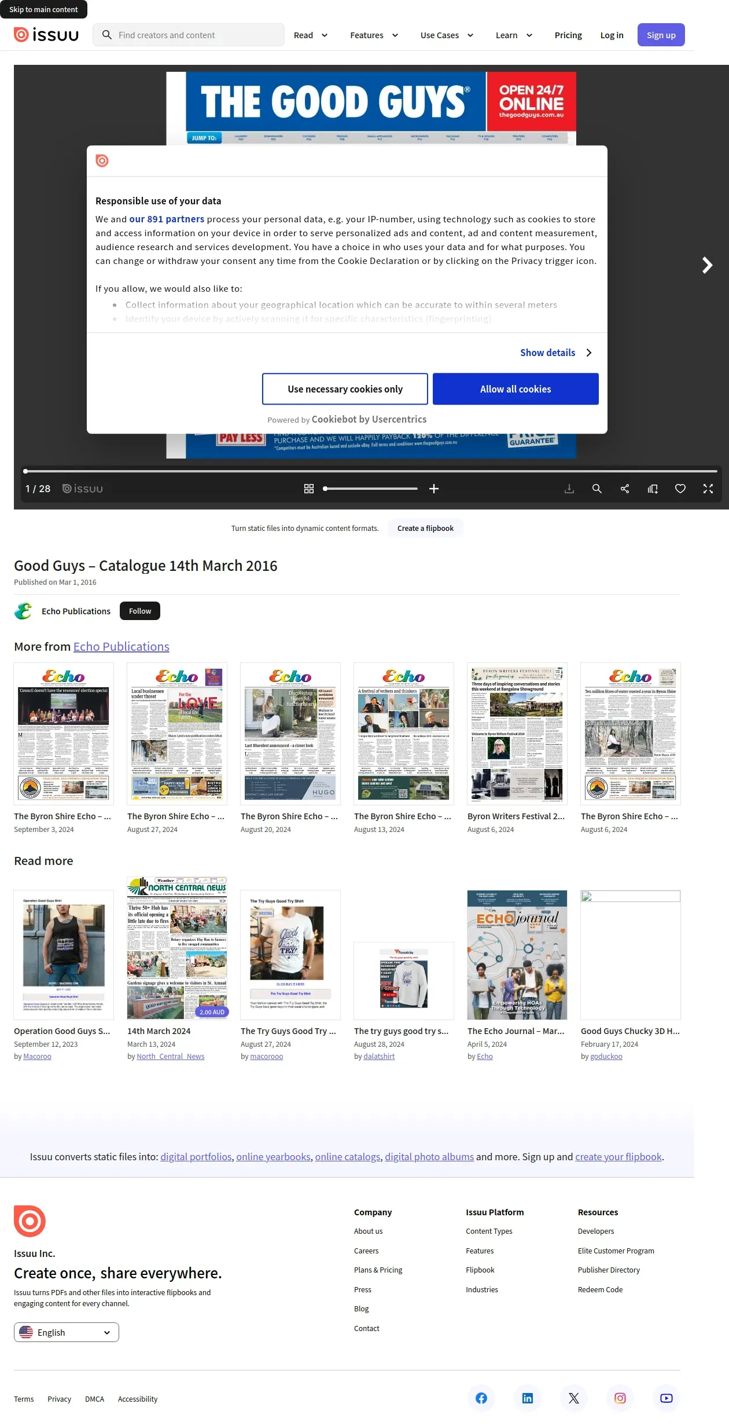Open the English language dropdown
This screenshot has width=729, height=1426.
pos(67,1332)
